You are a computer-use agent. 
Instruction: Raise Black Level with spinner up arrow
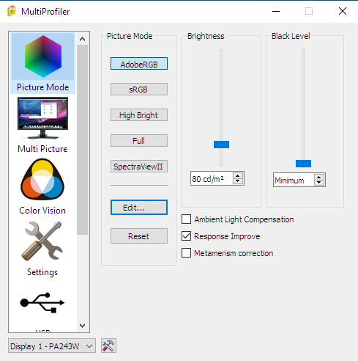tap(319, 178)
